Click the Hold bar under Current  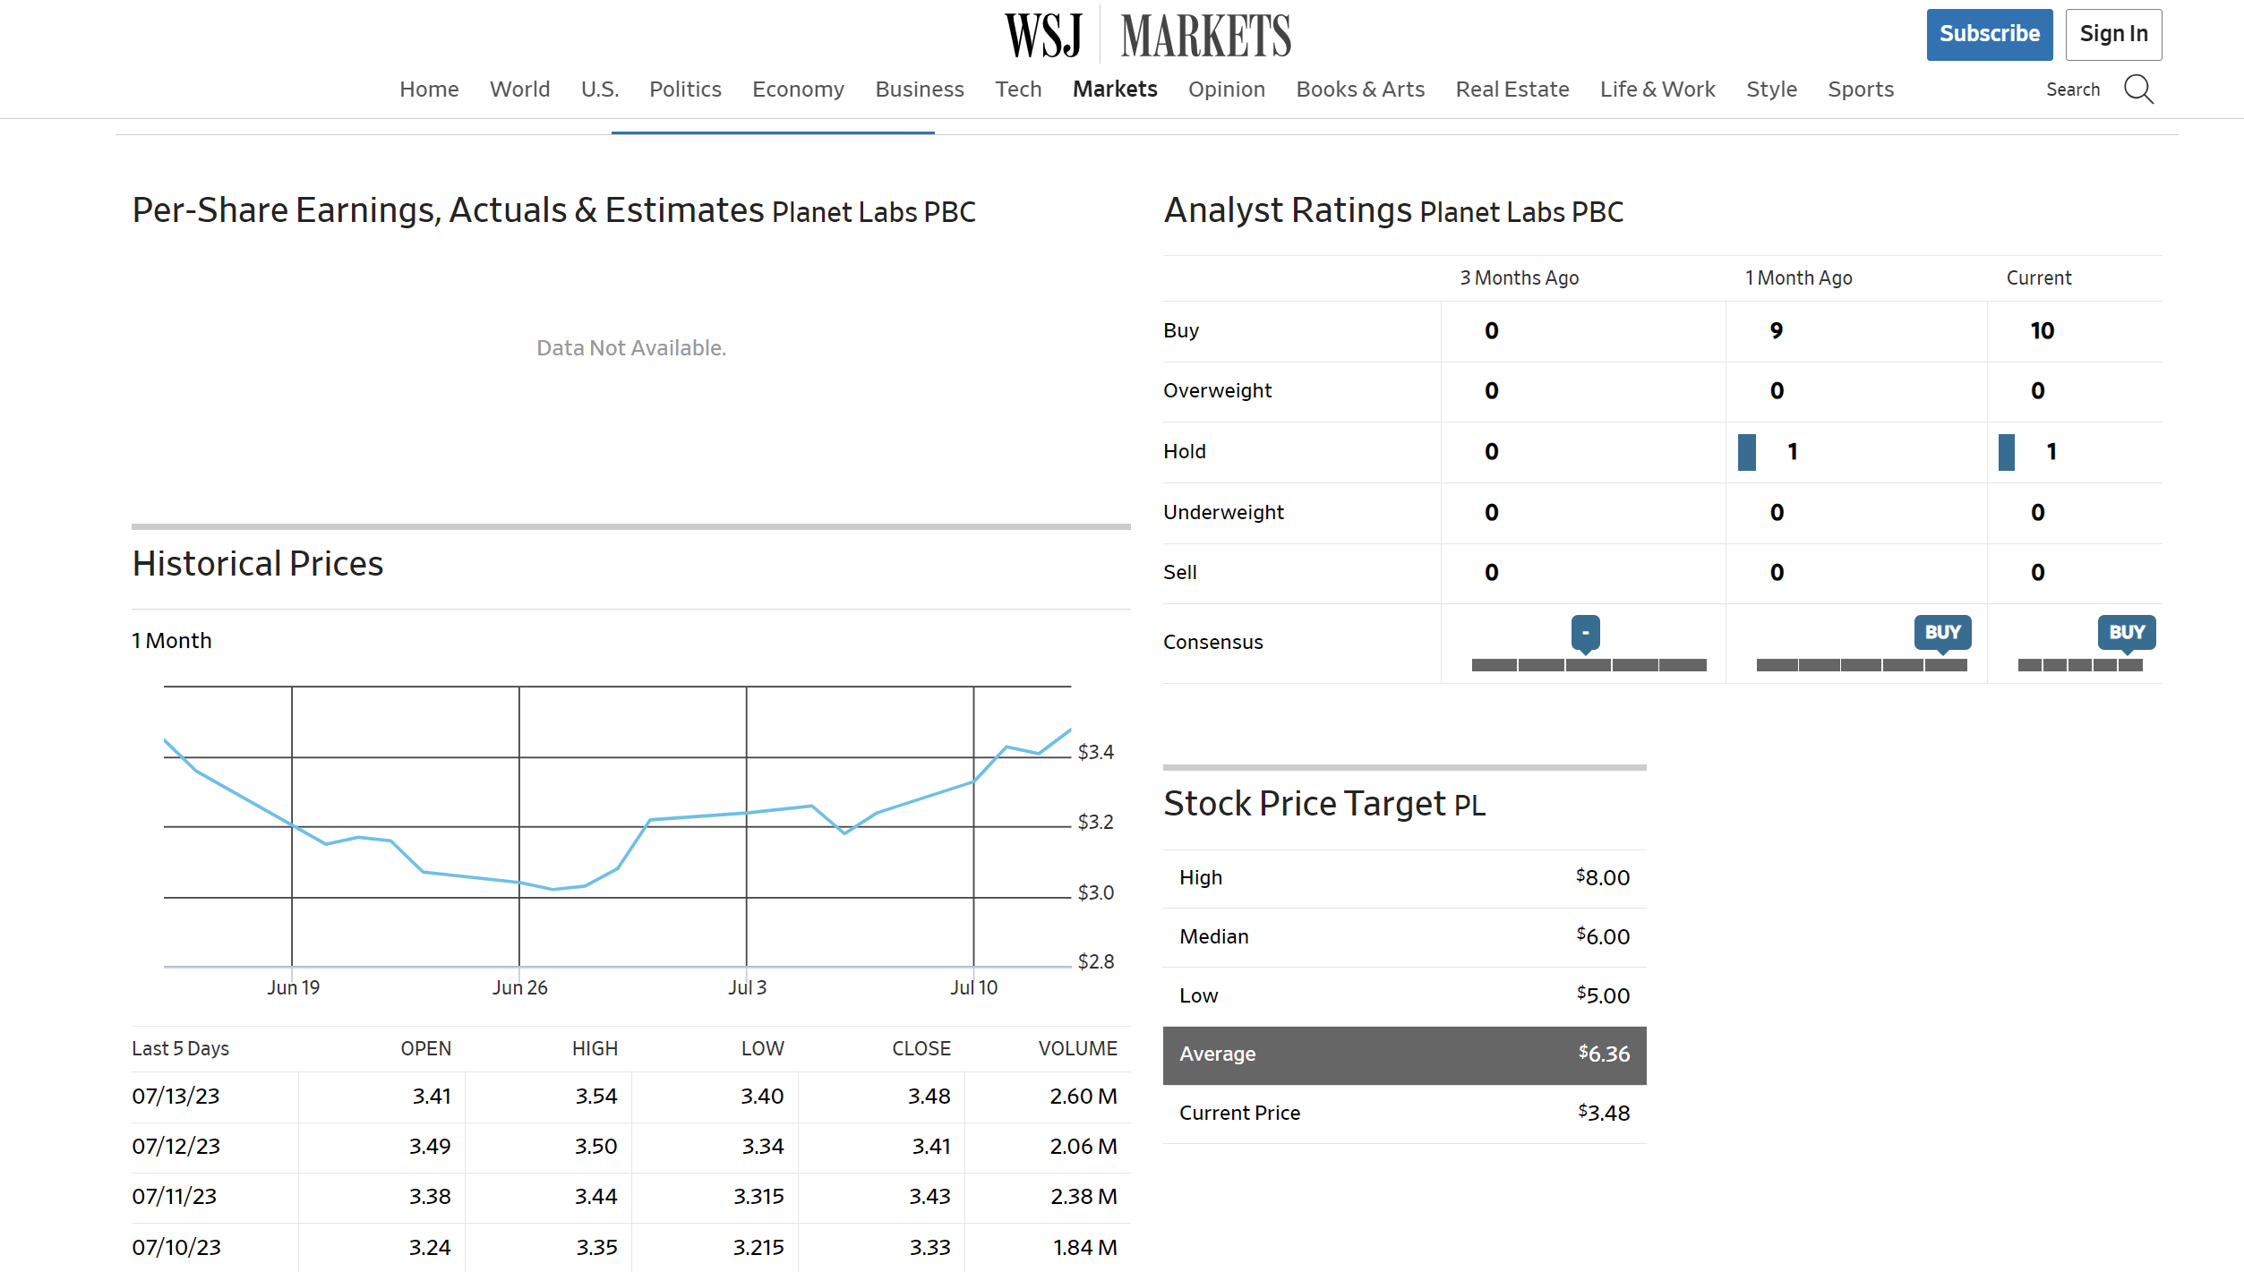(2007, 452)
